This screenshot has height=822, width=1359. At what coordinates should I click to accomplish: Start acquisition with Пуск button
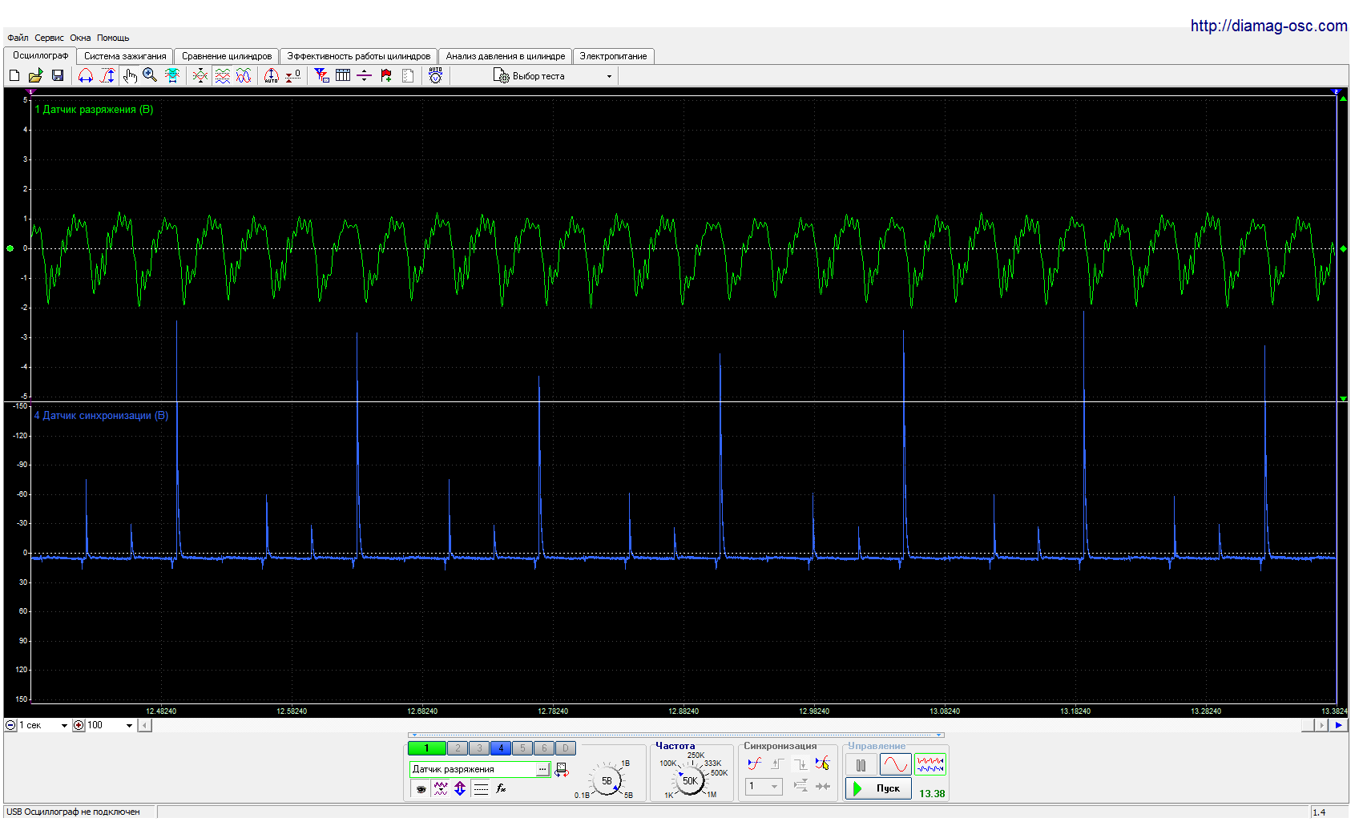pyautogui.click(x=878, y=788)
